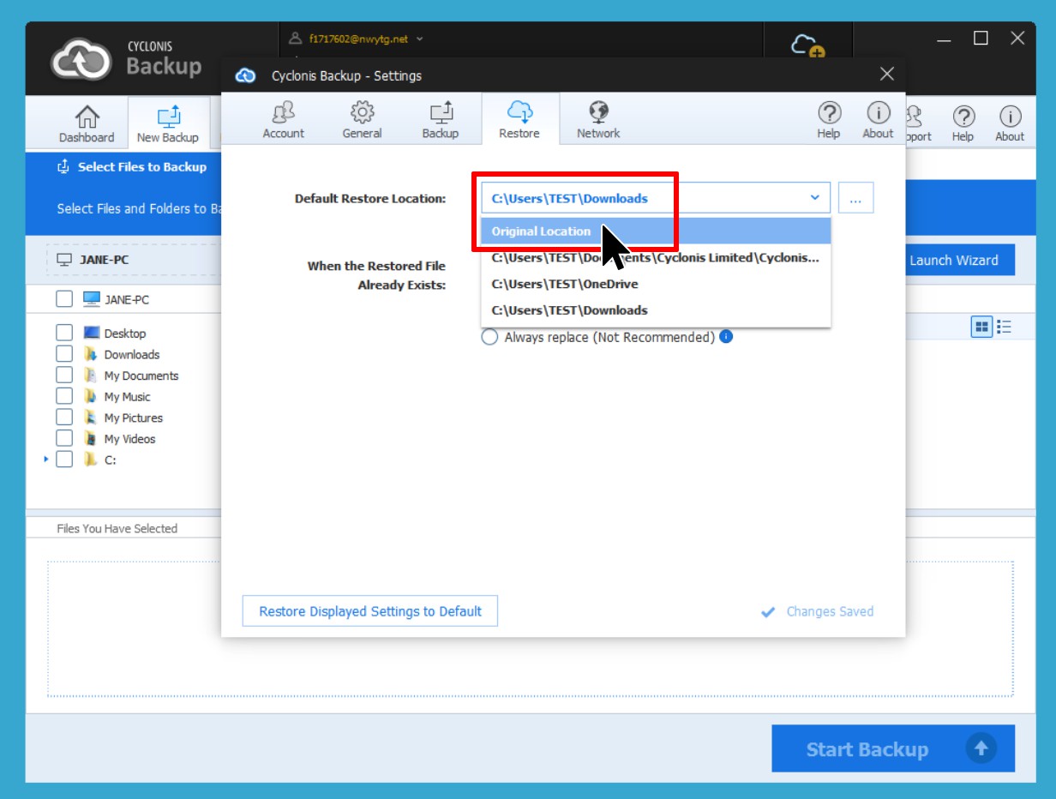Go to the Dashboard home icon
Image resolution: width=1056 pixels, height=799 pixels.
pos(87,123)
